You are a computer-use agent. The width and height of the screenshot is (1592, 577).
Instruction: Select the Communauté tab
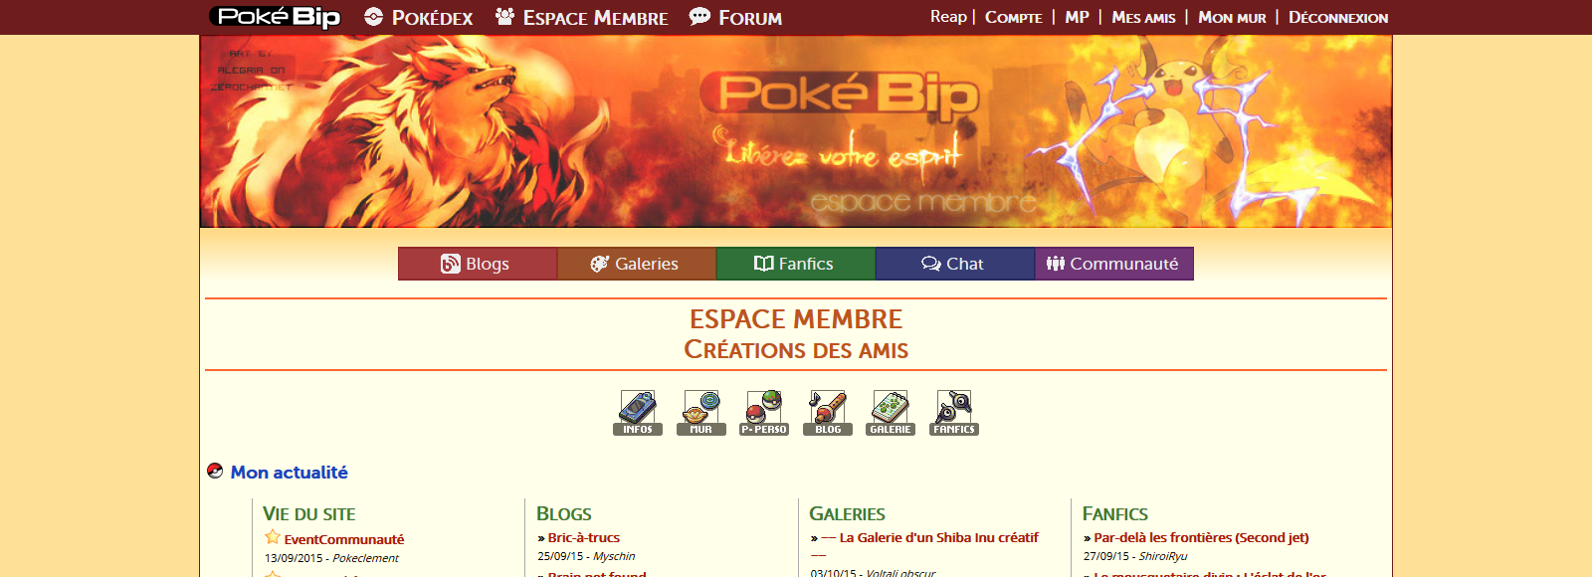click(x=1114, y=264)
